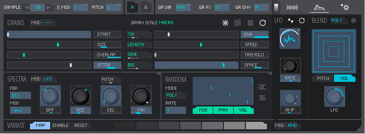Click the grain waves icon
This screenshot has height=134, width=365.
tap(238, 23)
